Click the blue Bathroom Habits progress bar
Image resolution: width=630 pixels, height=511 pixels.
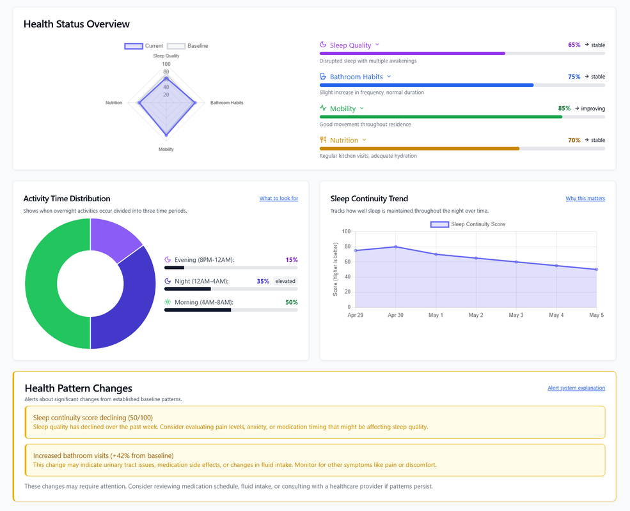tap(427, 85)
